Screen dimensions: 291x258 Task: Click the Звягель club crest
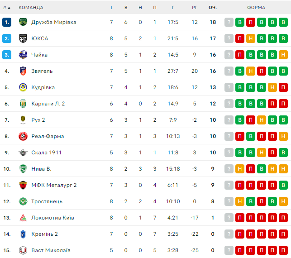coord(23,71)
